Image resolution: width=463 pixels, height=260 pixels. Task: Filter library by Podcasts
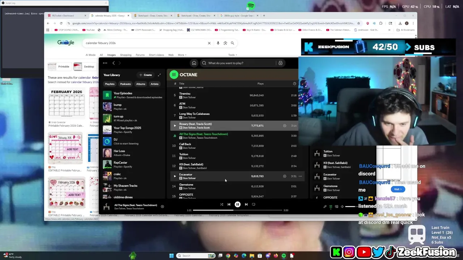click(126, 84)
